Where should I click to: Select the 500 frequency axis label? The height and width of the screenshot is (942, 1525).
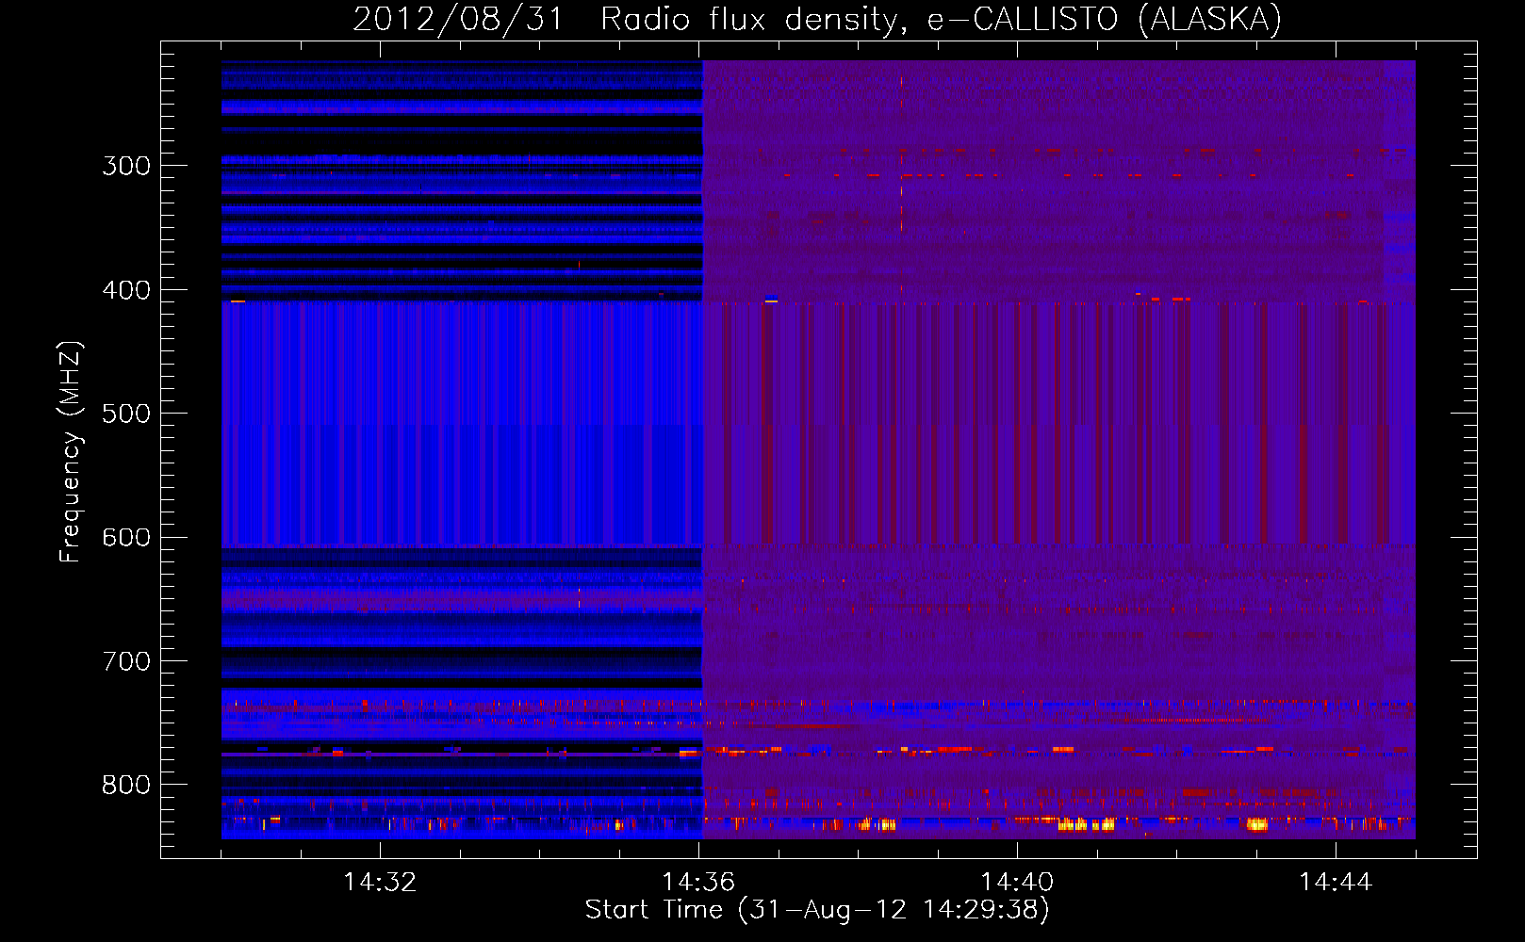pos(126,414)
